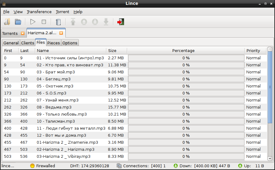Move torrent to top of queue
The image size is (275, 170).
pos(73,22)
